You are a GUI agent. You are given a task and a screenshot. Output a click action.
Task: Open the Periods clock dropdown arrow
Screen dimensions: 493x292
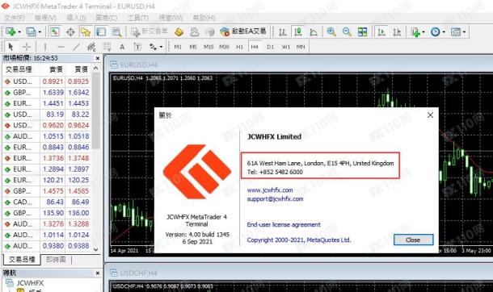(x=444, y=32)
